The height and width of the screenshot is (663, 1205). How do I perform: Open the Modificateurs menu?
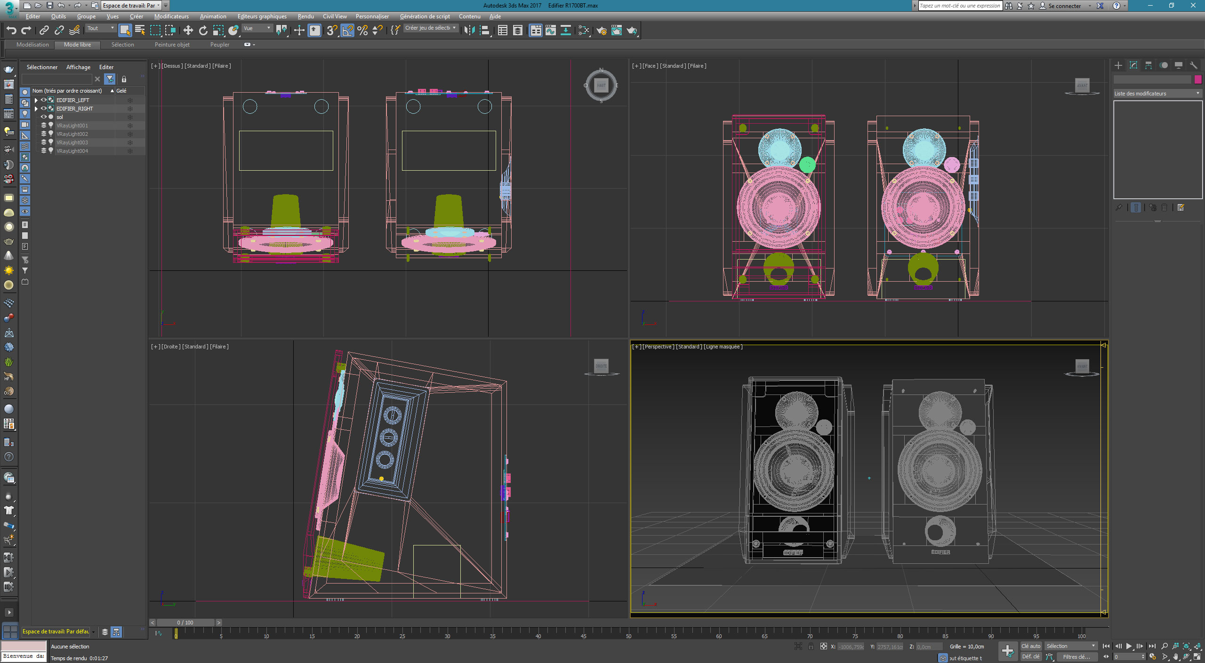click(x=171, y=16)
